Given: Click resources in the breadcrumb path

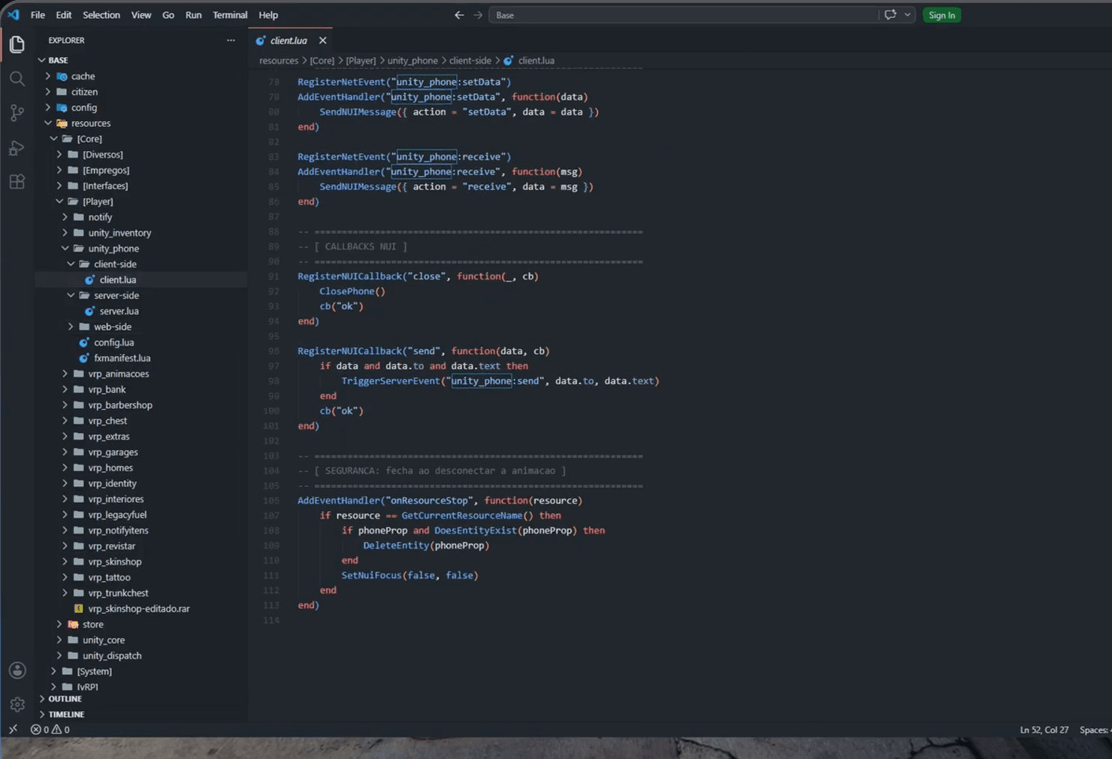Looking at the screenshot, I should (x=279, y=61).
